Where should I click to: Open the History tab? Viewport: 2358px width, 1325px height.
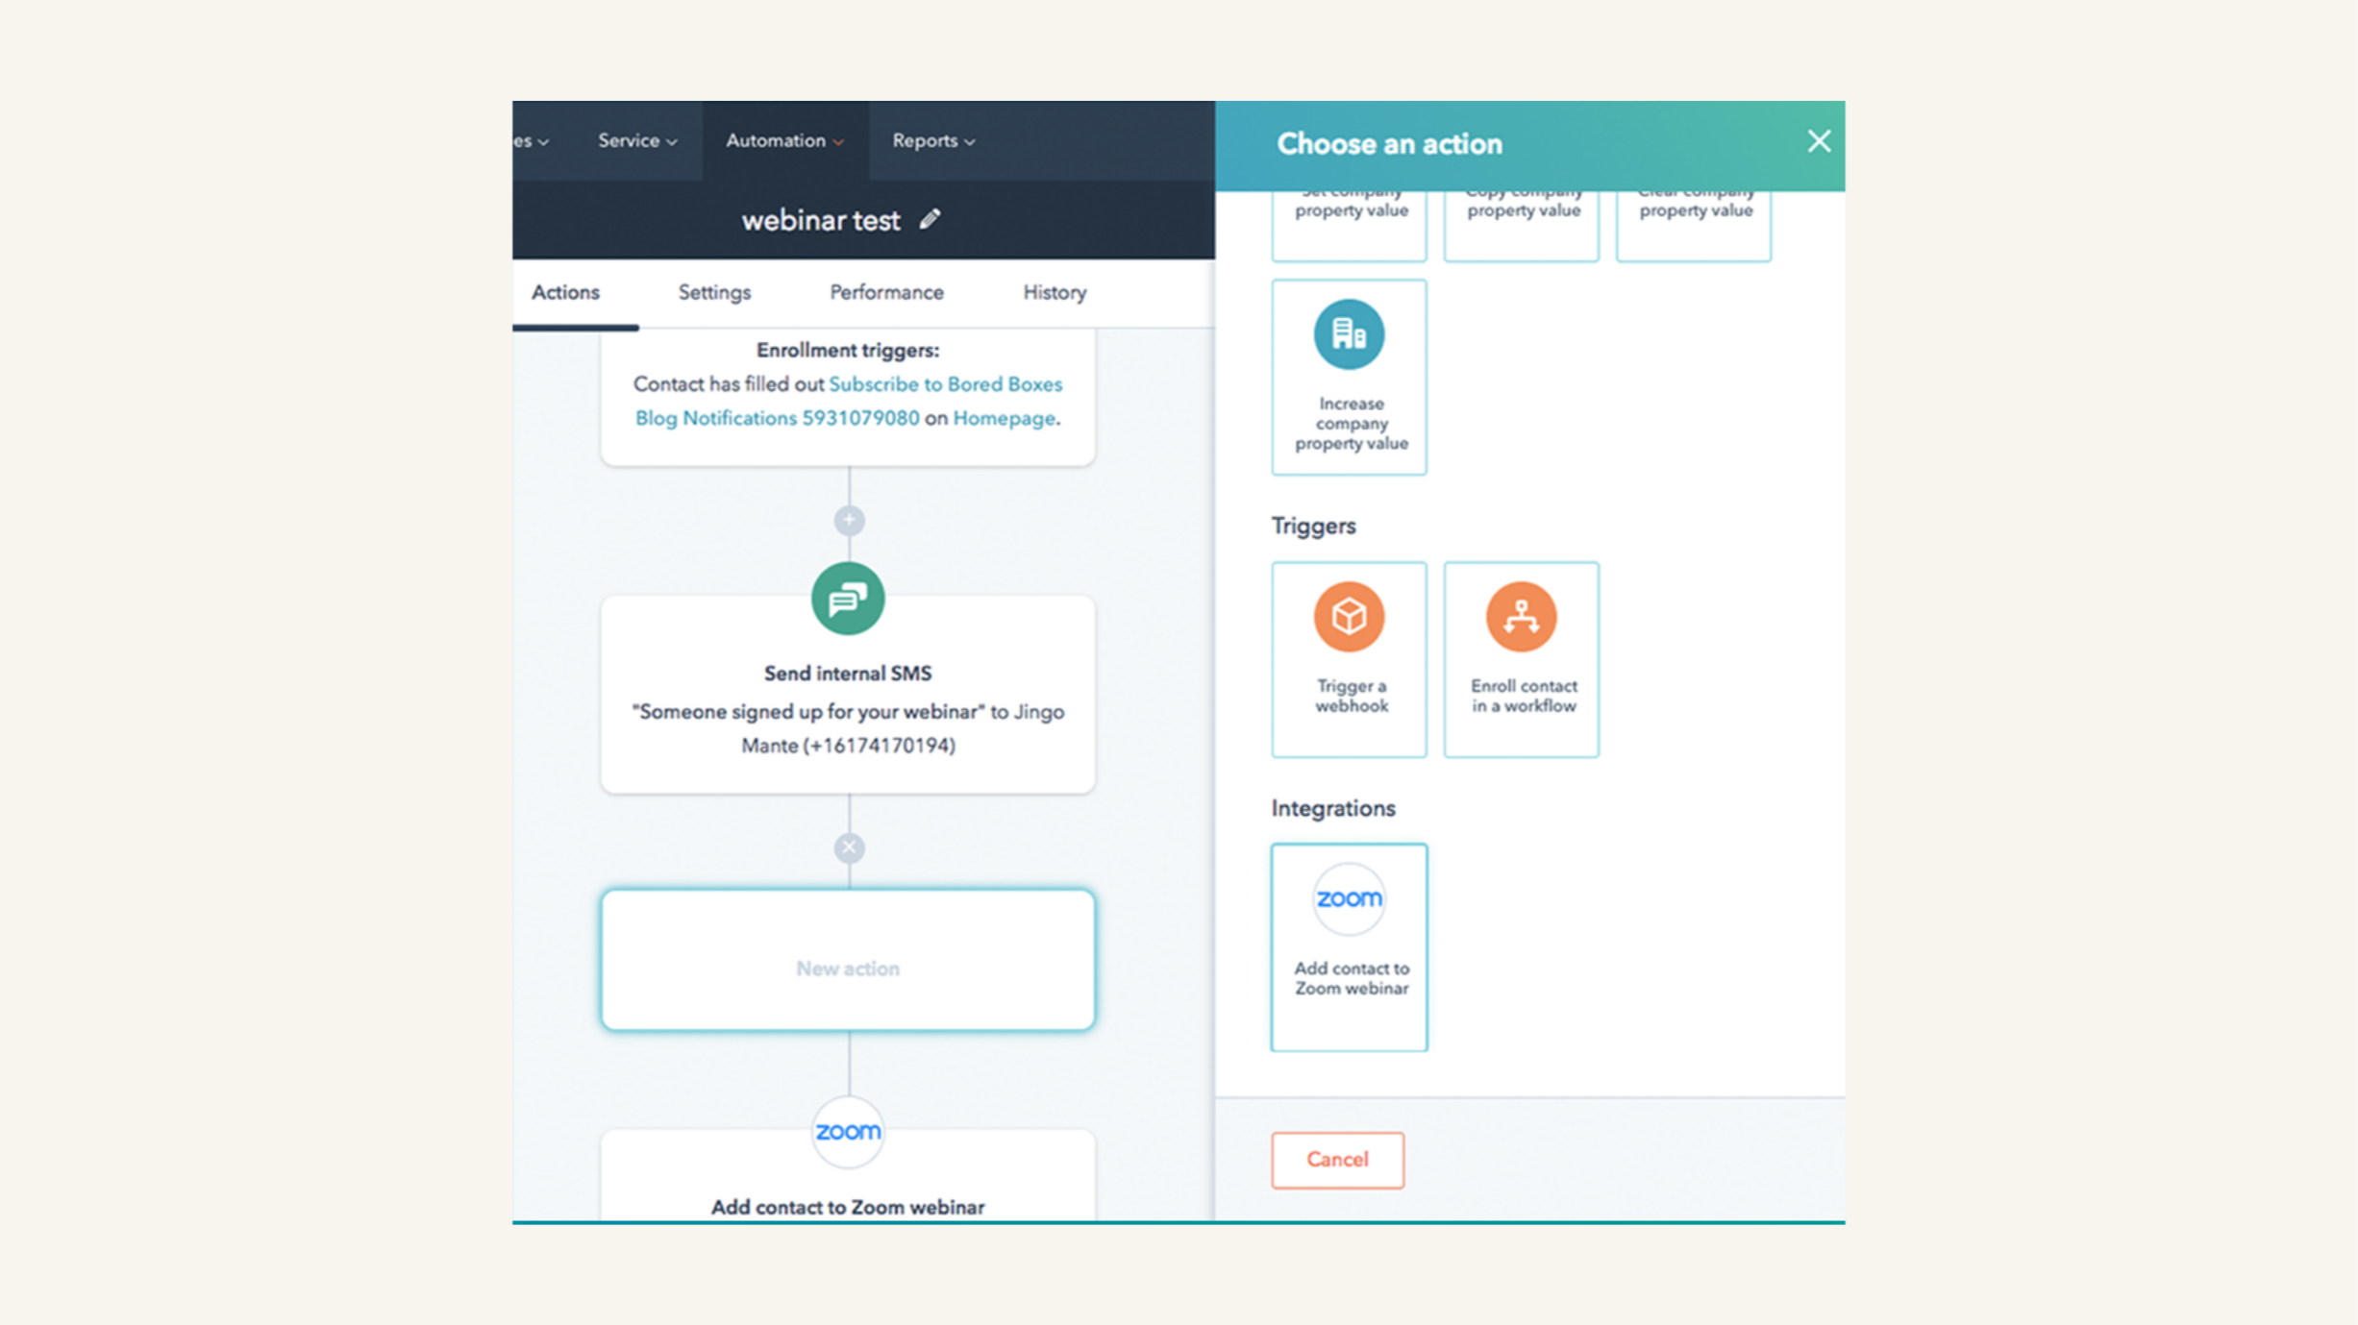[1053, 292]
